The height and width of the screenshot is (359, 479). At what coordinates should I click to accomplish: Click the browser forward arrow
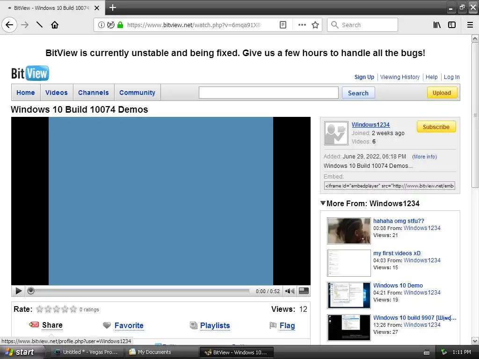pyautogui.click(x=25, y=25)
